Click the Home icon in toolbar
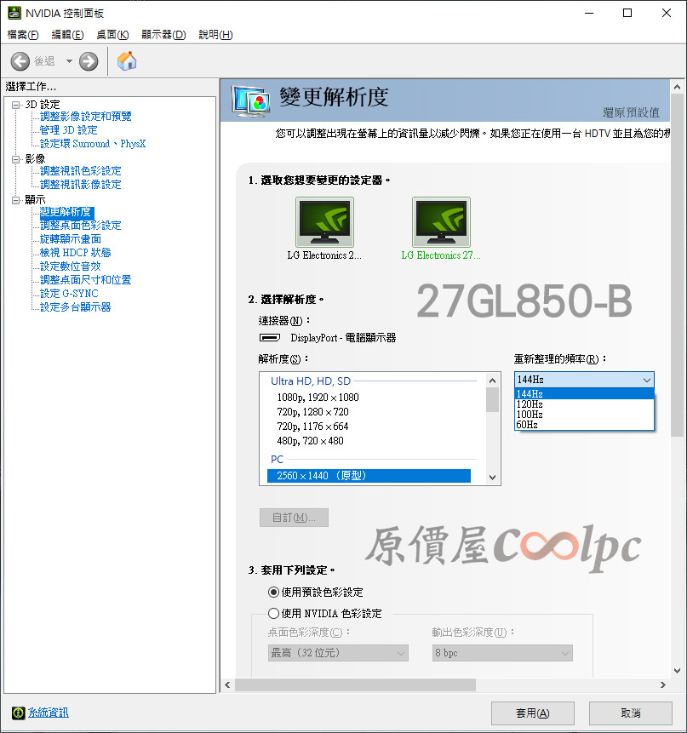687x733 pixels. 127,61
